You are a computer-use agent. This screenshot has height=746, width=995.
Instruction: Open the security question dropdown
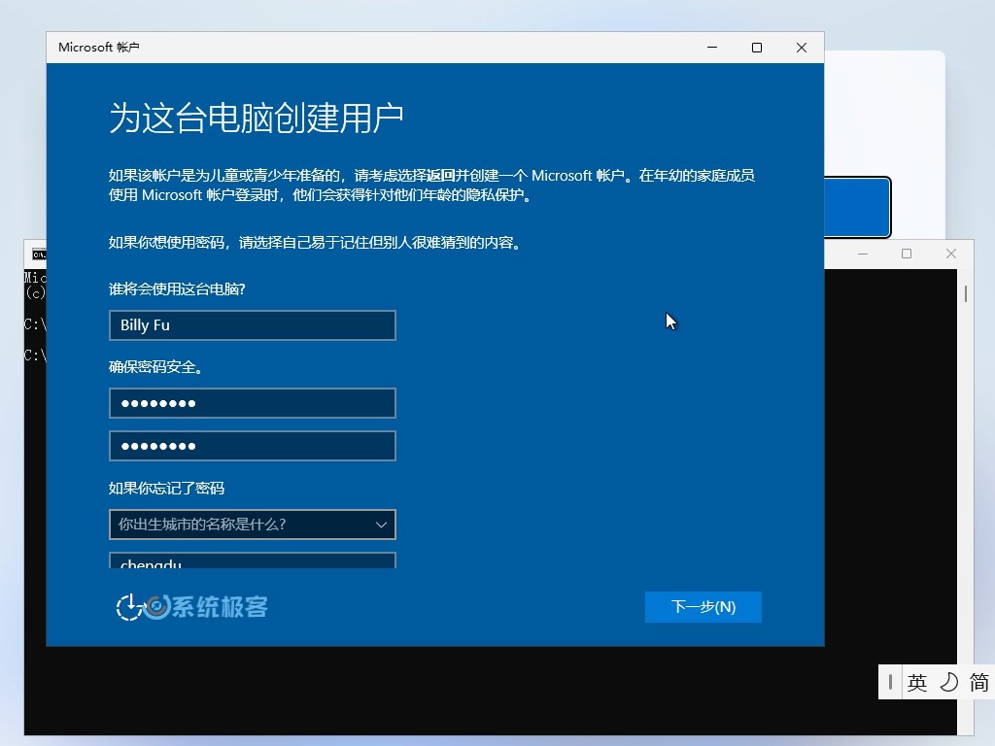click(x=253, y=525)
